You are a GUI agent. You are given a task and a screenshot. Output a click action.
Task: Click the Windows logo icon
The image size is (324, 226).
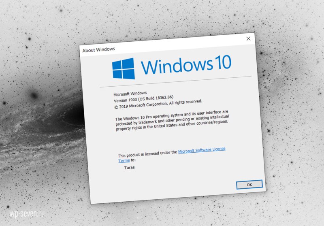click(x=124, y=68)
